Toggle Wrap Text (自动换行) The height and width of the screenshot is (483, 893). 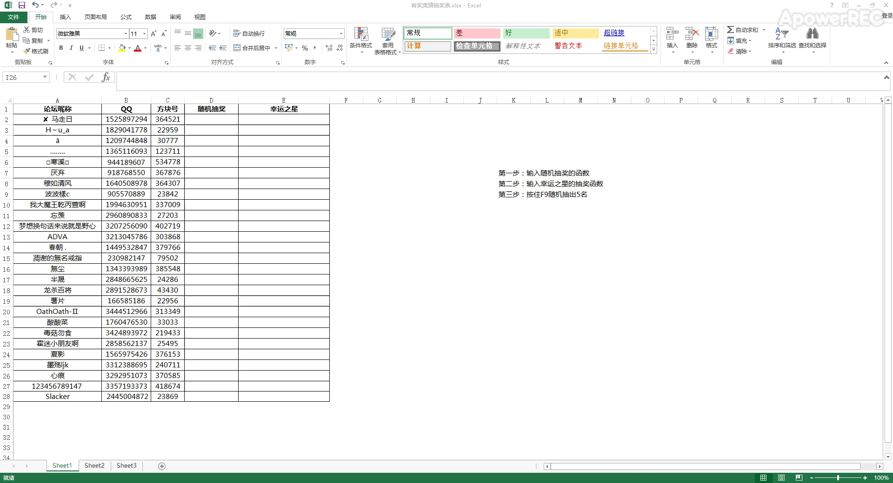249,33
